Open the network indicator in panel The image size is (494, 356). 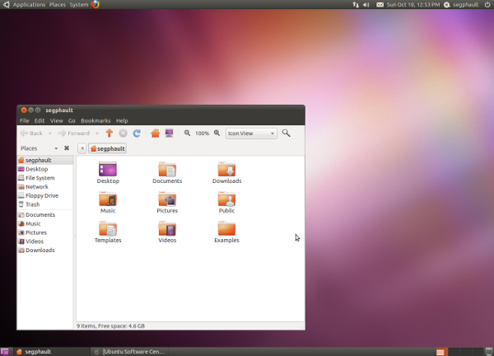(356, 4)
